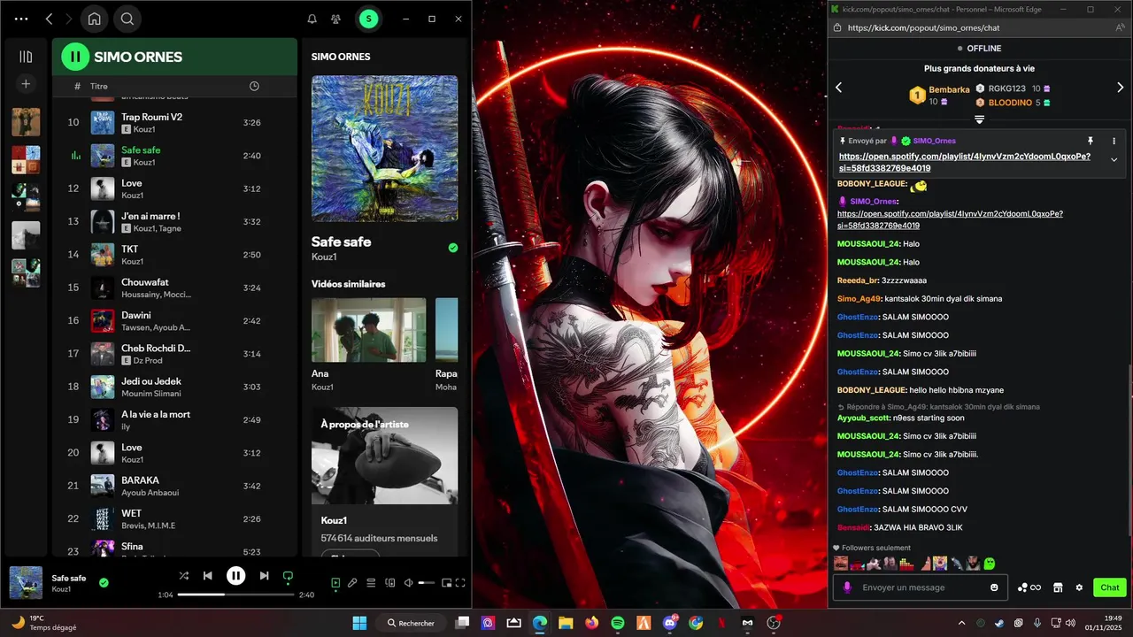Create a new playlist with plus icon
Screen dimensions: 1133x637
[26, 84]
